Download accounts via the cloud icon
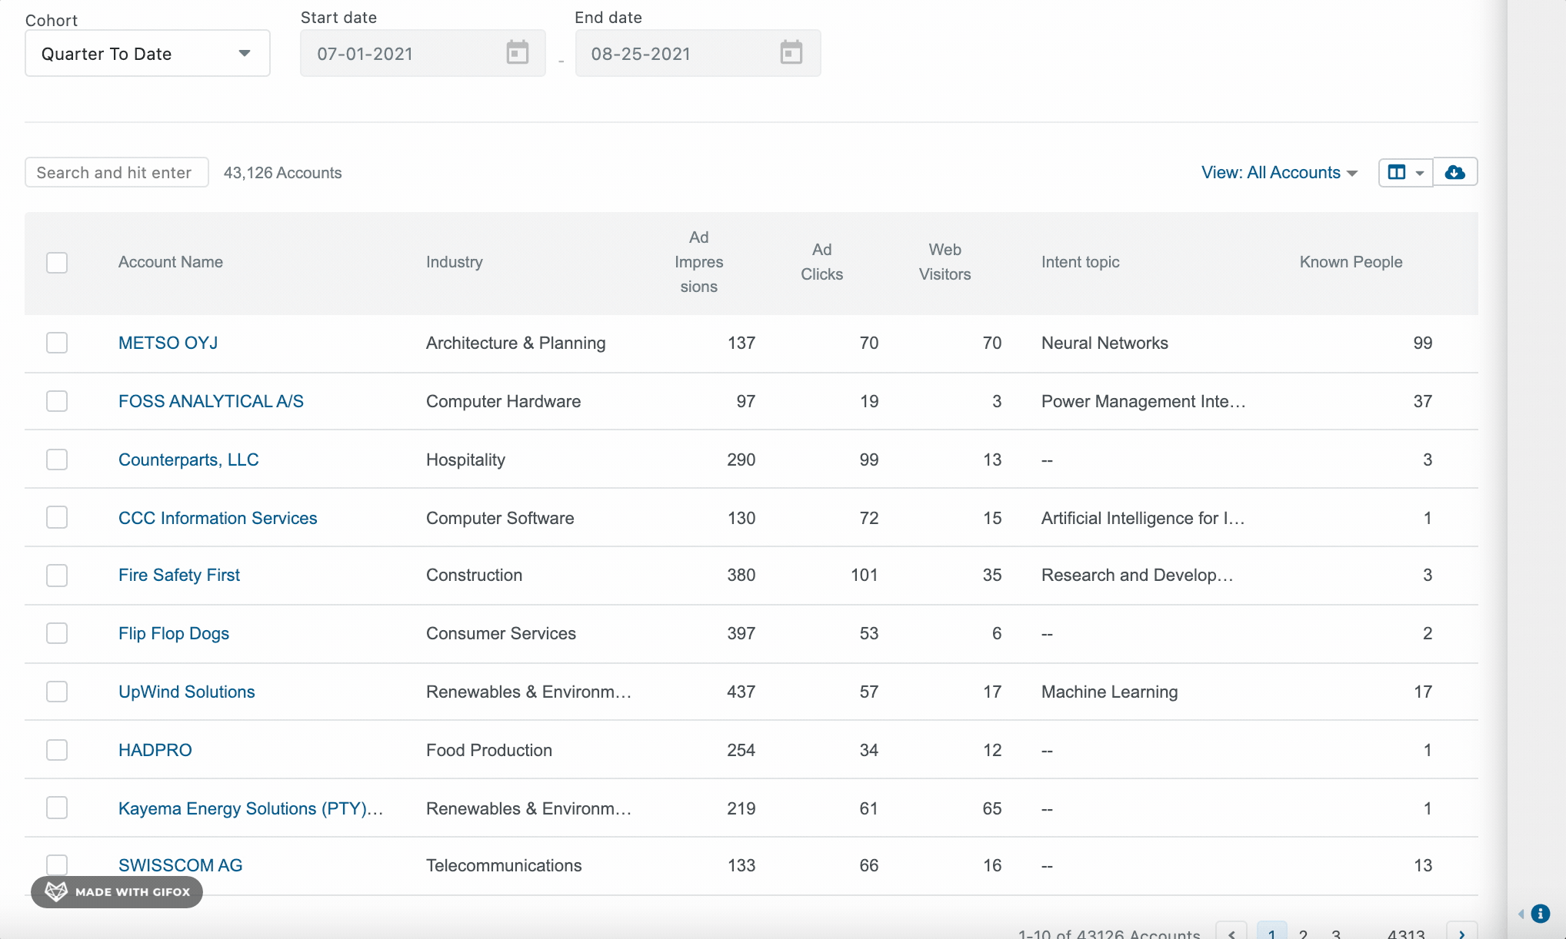 [1454, 172]
